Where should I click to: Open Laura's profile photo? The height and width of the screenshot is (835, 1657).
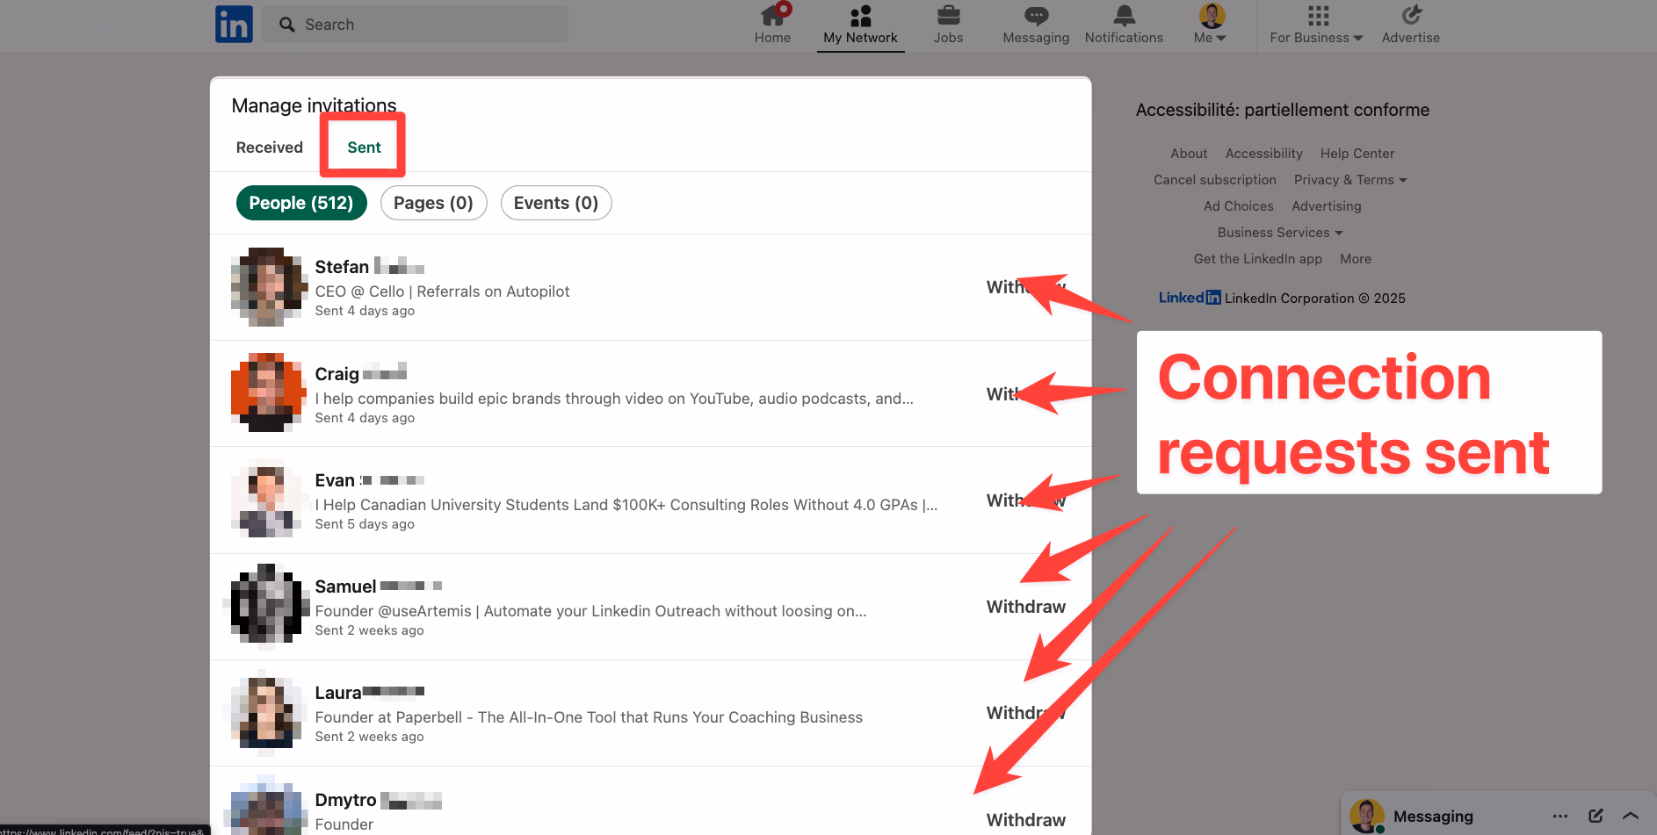click(x=266, y=712)
